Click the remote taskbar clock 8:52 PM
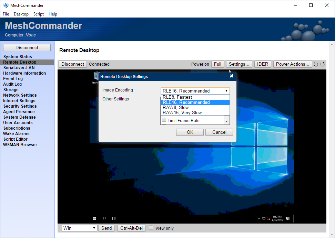 tap(277, 218)
